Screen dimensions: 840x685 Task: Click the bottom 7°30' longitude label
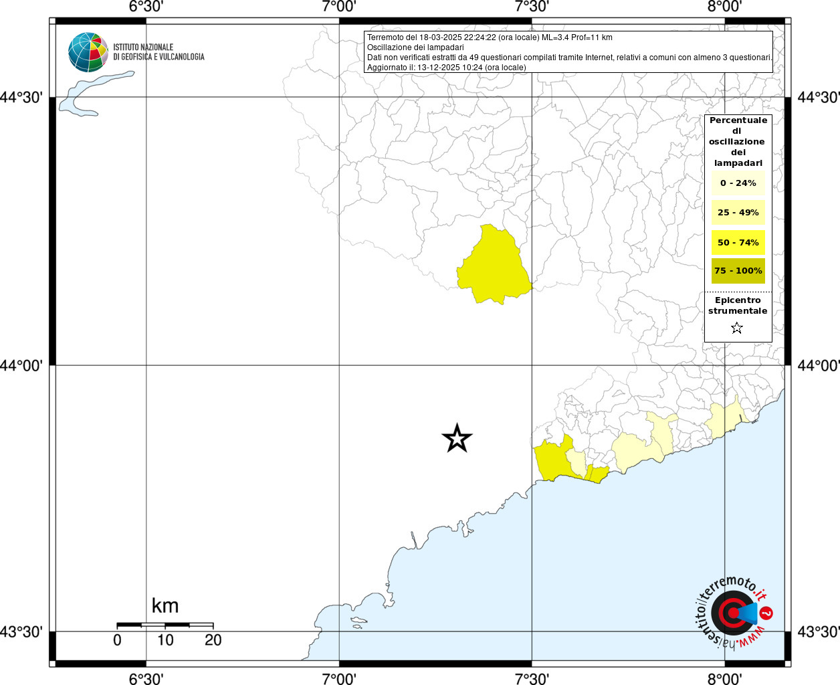(x=532, y=679)
